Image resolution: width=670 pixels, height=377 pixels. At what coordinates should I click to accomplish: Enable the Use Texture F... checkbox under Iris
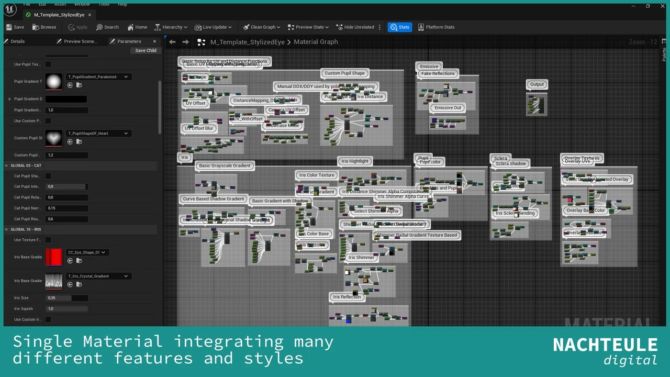pos(48,240)
